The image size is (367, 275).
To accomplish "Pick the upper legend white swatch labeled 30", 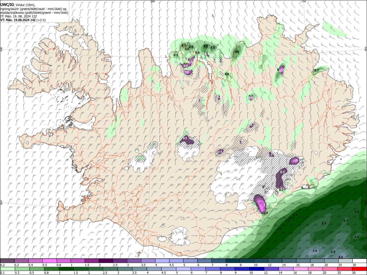I will point(360,261).
